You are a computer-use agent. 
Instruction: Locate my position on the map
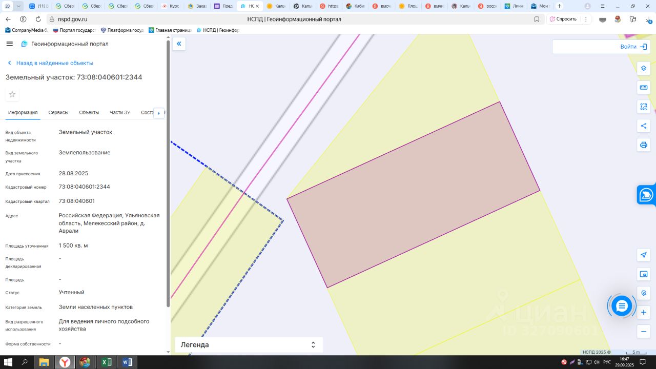click(644, 255)
